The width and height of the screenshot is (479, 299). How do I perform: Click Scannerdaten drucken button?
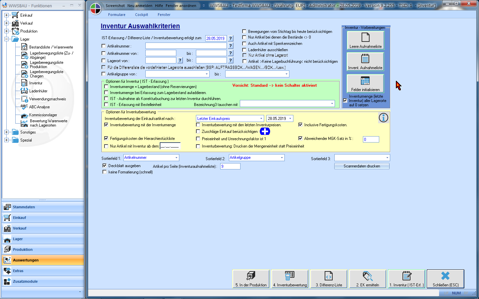[x=362, y=166]
